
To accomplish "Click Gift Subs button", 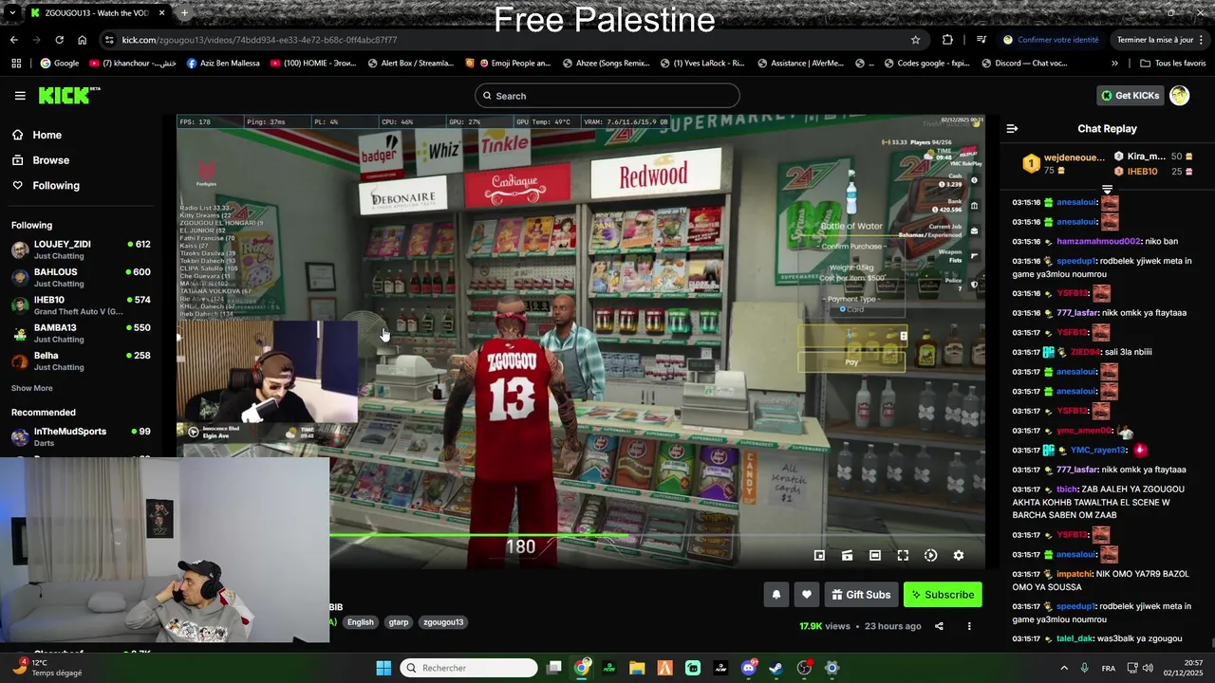I will point(861,595).
